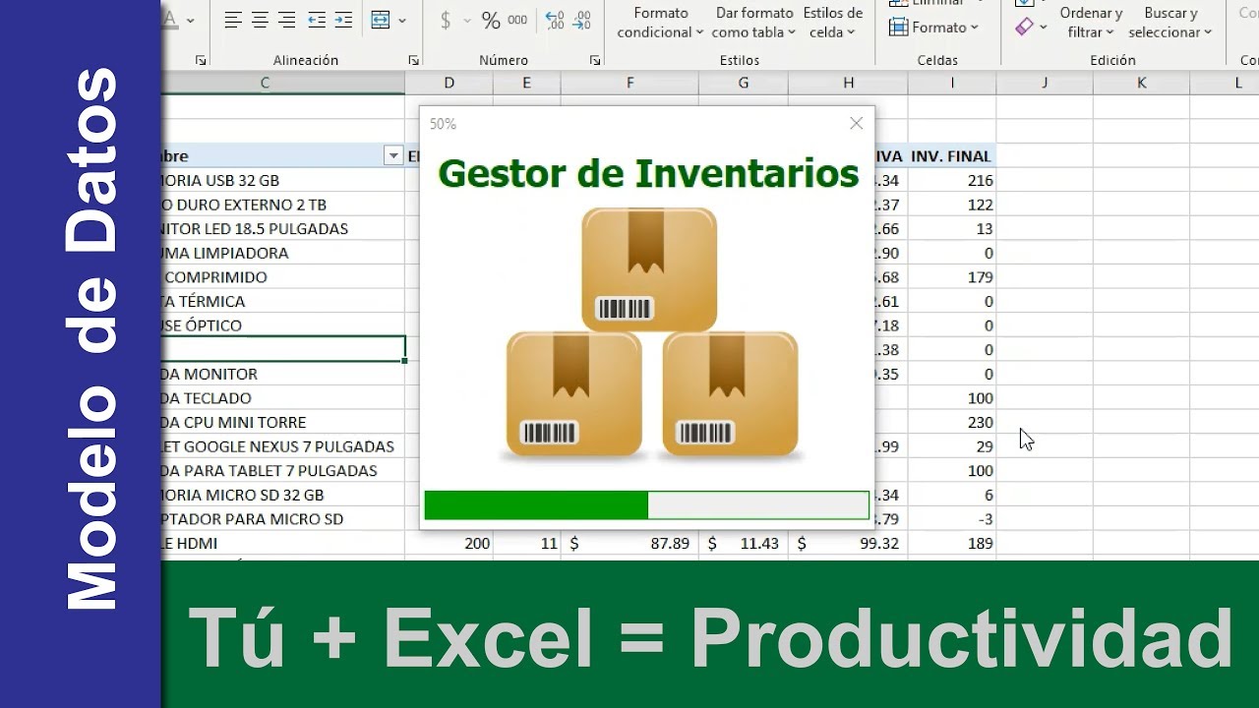Launch the Alineación settings dialog
1259x708 pixels.
point(413,61)
